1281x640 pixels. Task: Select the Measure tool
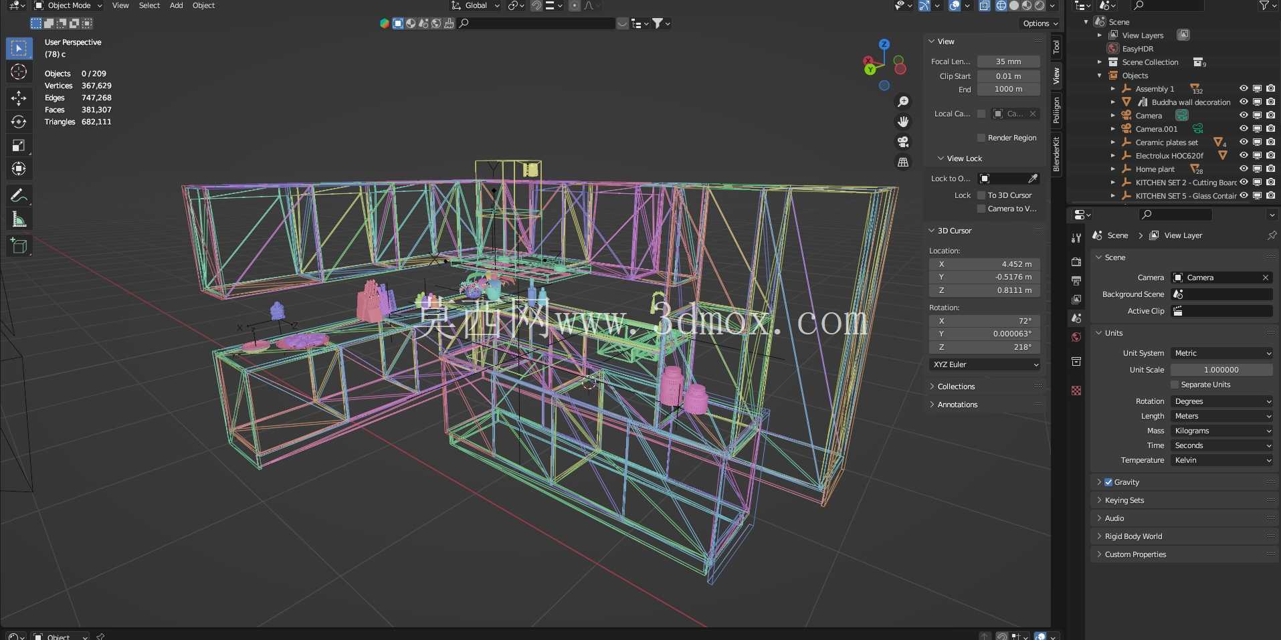tap(19, 219)
